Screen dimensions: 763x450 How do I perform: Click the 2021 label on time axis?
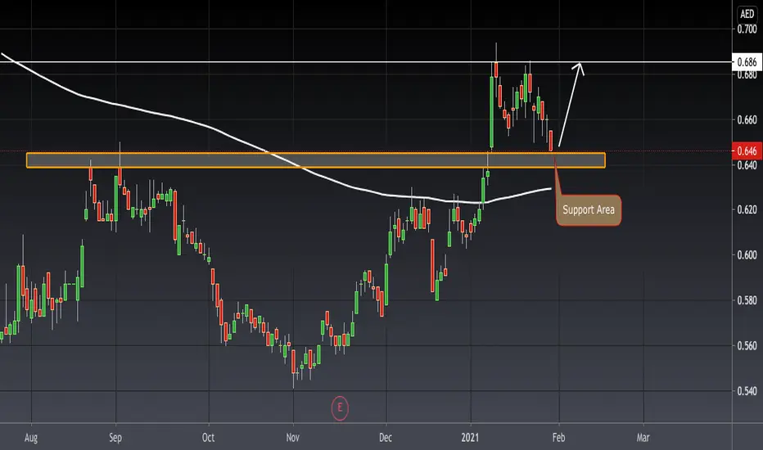(470, 438)
